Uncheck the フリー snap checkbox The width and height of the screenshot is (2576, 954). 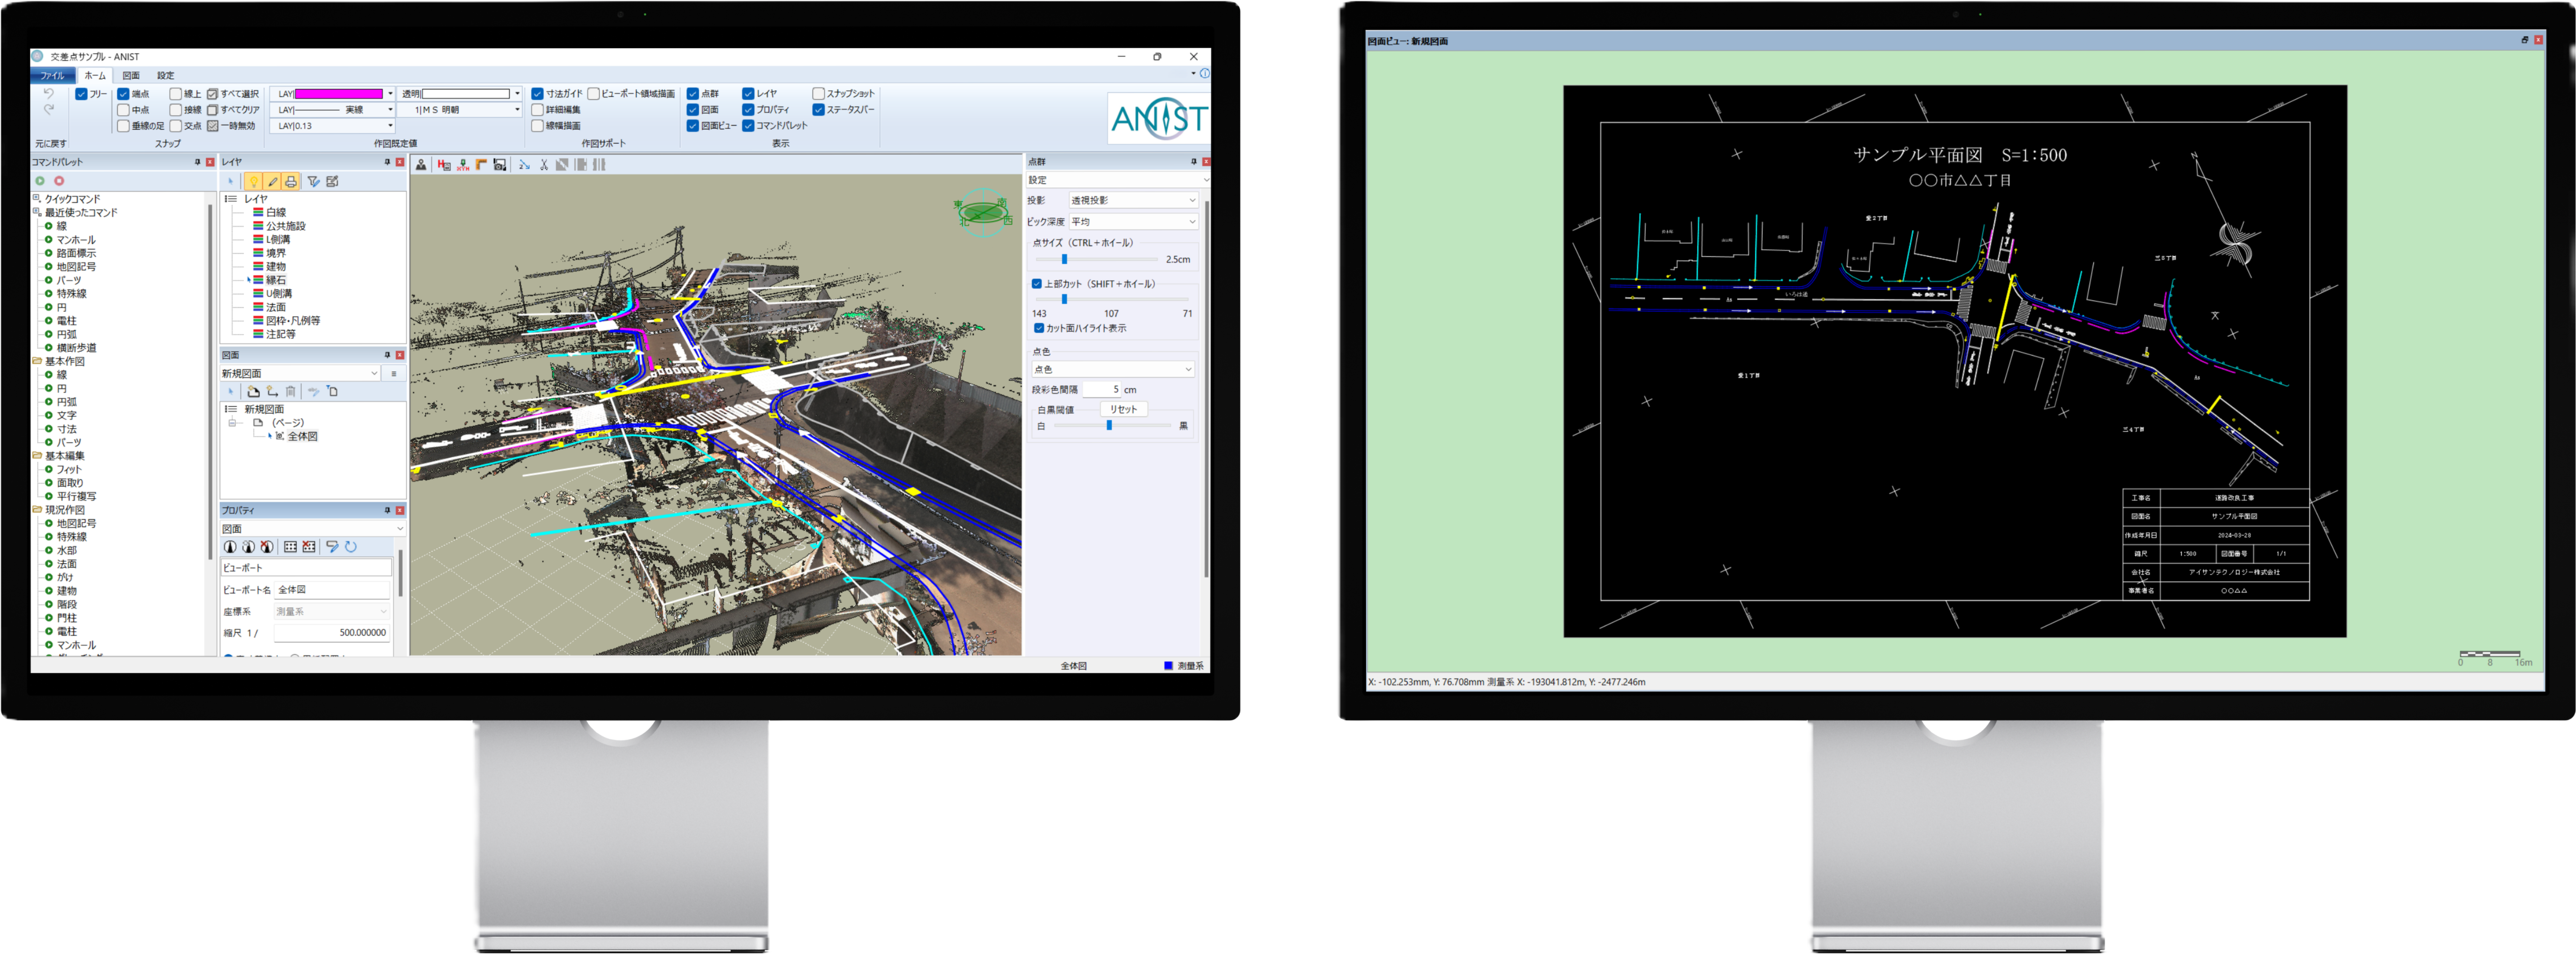click(x=81, y=94)
